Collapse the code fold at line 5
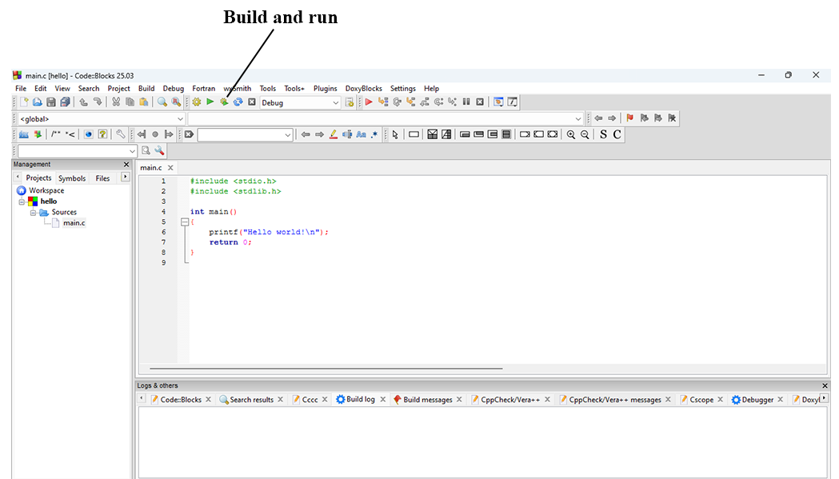839x479 pixels. pyautogui.click(x=185, y=222)
